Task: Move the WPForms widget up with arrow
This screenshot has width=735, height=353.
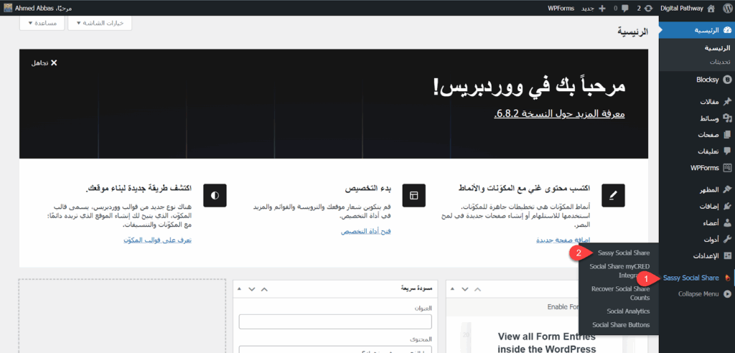Action: [477, 288]
